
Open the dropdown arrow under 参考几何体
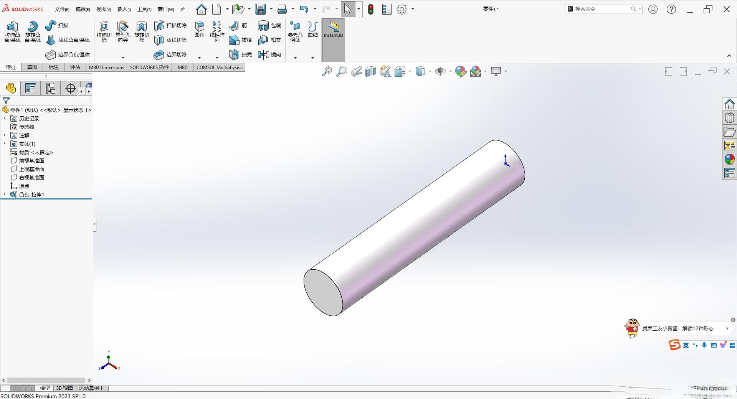coord(295,58)
